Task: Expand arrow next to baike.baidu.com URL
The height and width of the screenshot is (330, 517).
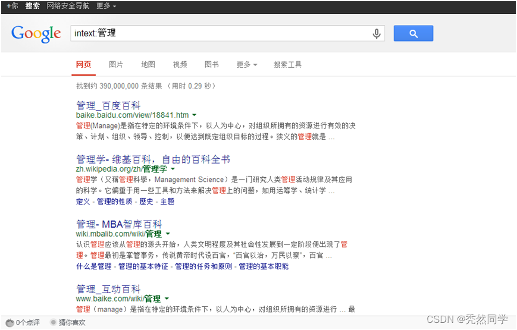Action: click(194, 115)
